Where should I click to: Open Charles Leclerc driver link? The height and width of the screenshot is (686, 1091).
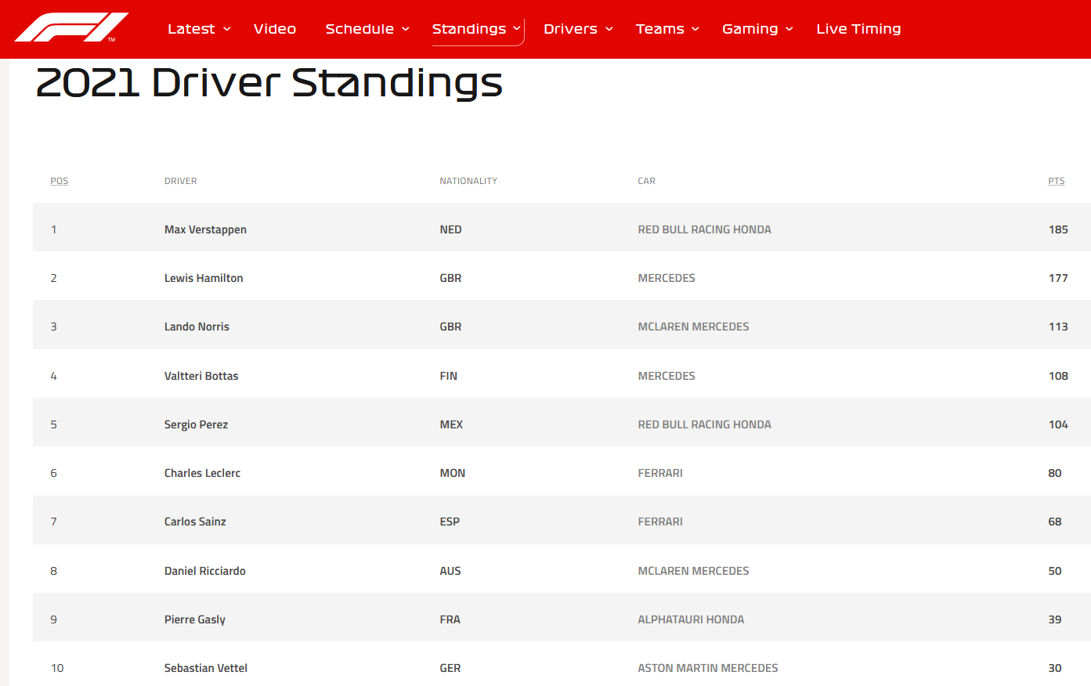202,473
